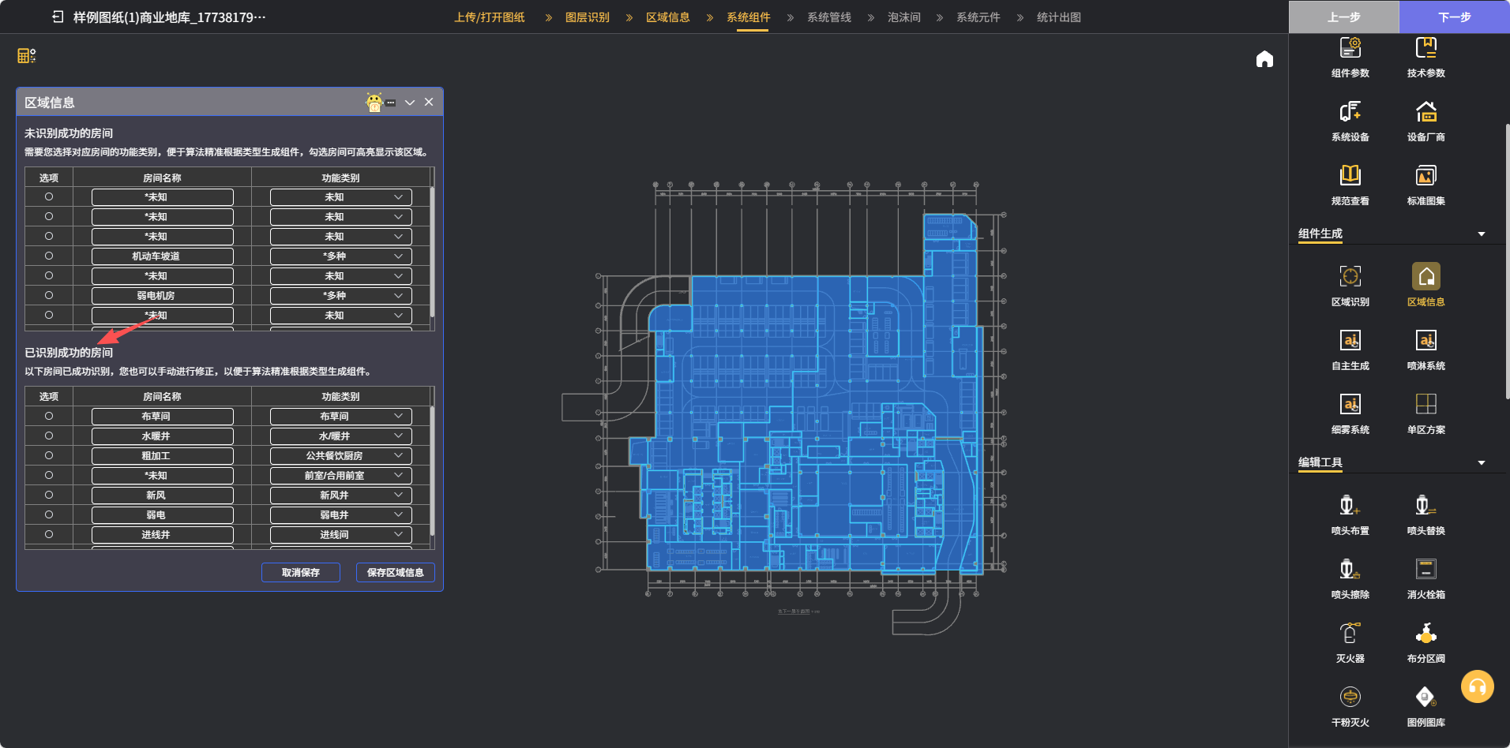Screen dimensions: 1510x748
Task: Open function dropdown for 粗加工 room
Action: [x=340, y=456]
